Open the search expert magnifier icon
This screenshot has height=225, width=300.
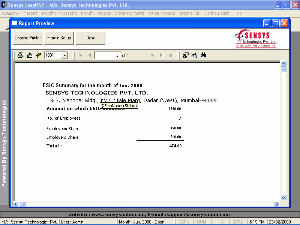[194, 55]
